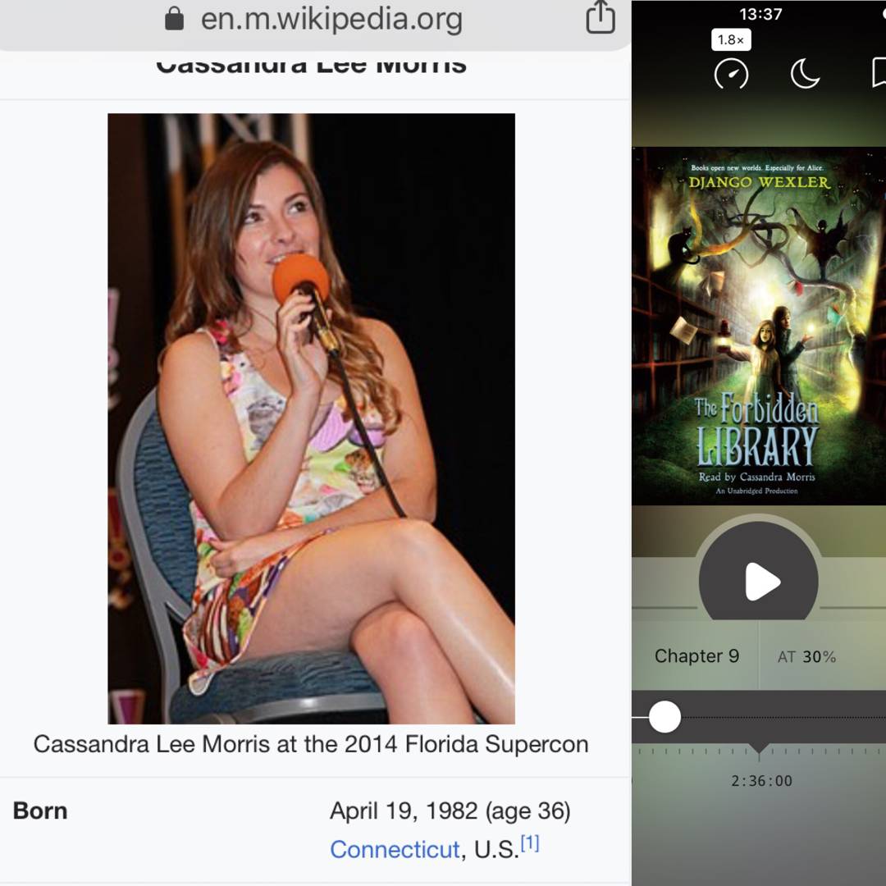Open playback speed gauge icon
This screenshot has width=886, height=886.
(x=731, y=74)
